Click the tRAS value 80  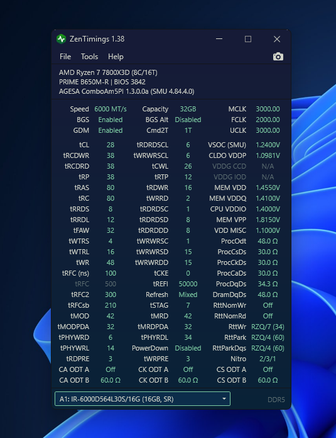[111, 188]
